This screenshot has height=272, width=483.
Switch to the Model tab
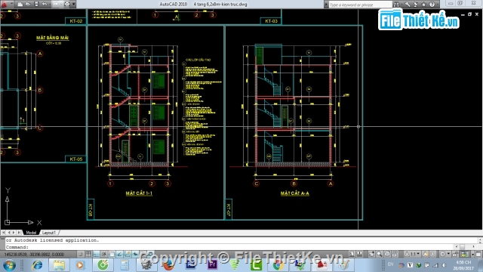(x=31, y=233)
